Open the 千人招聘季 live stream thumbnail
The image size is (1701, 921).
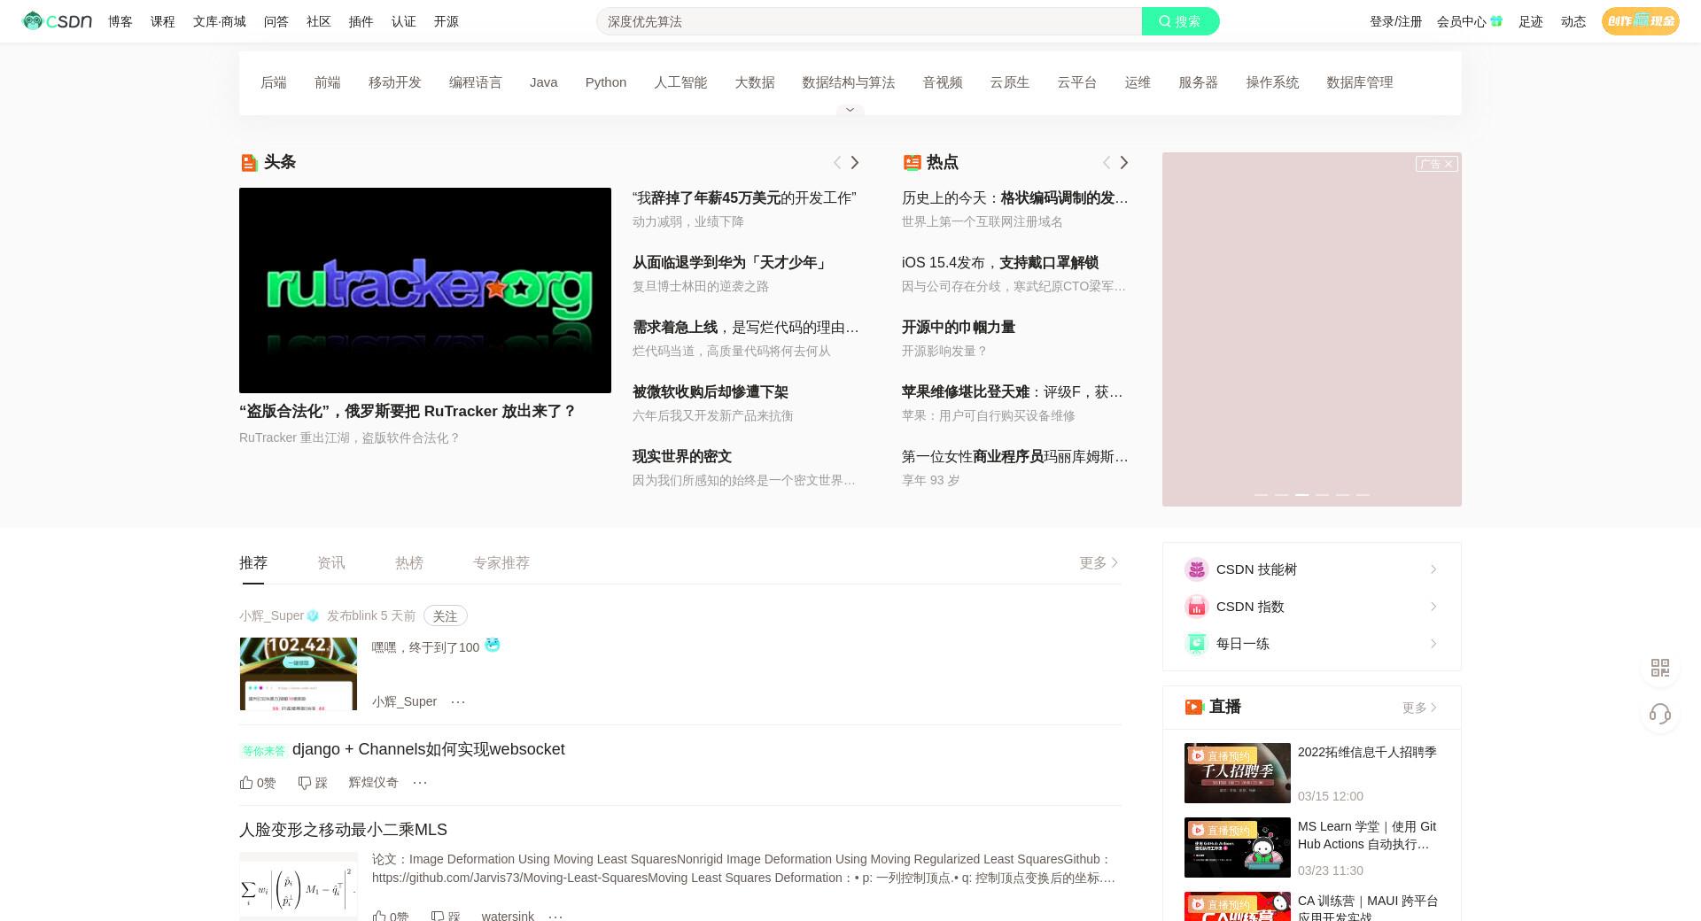(1238, 773)
